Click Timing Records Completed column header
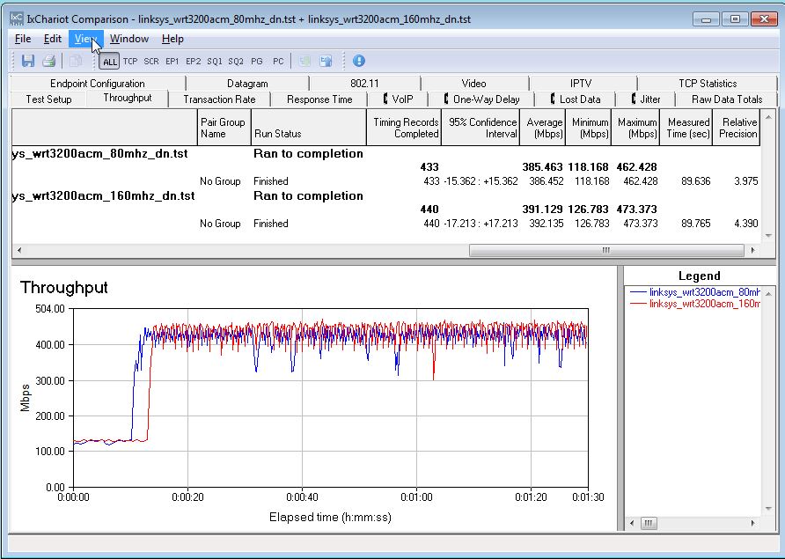Viewport: 785px width, 559px height. click(404, 128)
